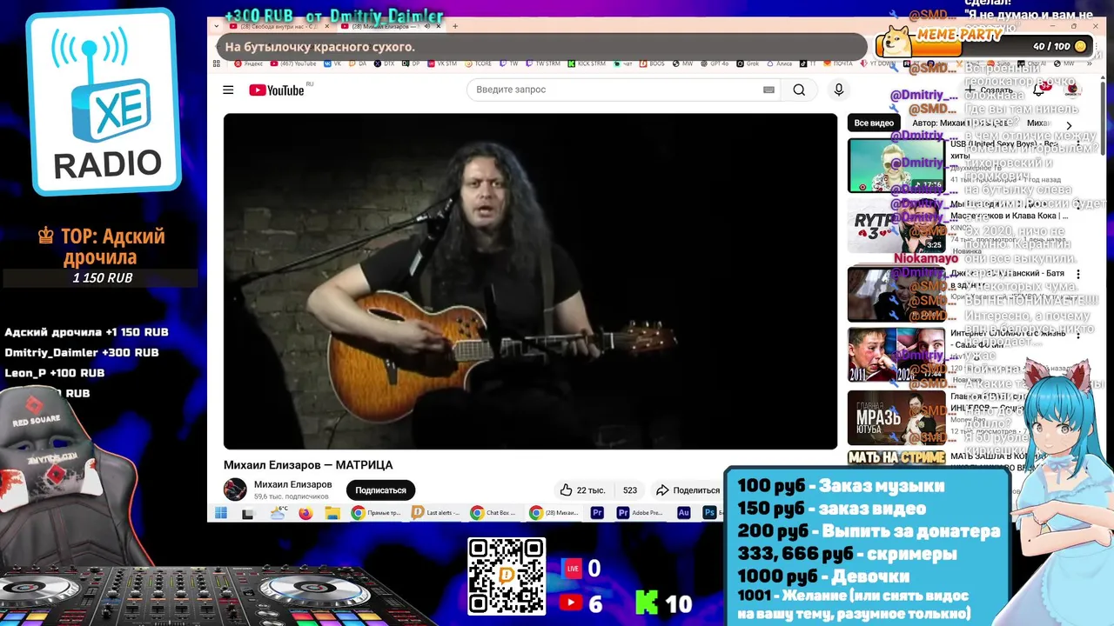The width and height of the screenshot is (1114, 626).
Task: Open the RYTP 3 video thumbnail
Action: coord(896,225)
